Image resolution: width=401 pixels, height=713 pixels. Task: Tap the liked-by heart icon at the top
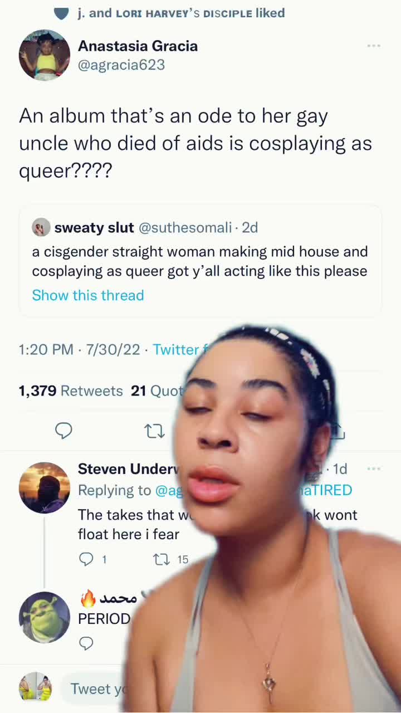click(x=62, y=13)
